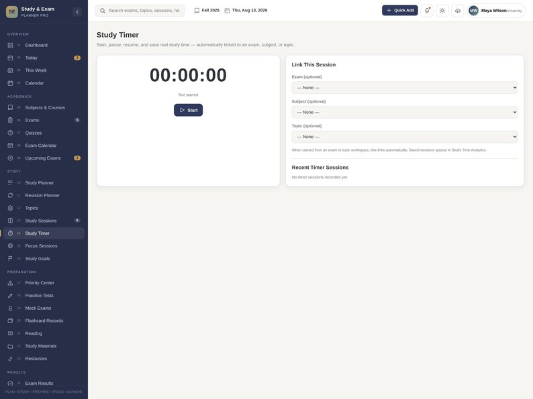The image size is (533, 399).
Task: Click the Upcoming Exams icon
Action: click(10, 158)
